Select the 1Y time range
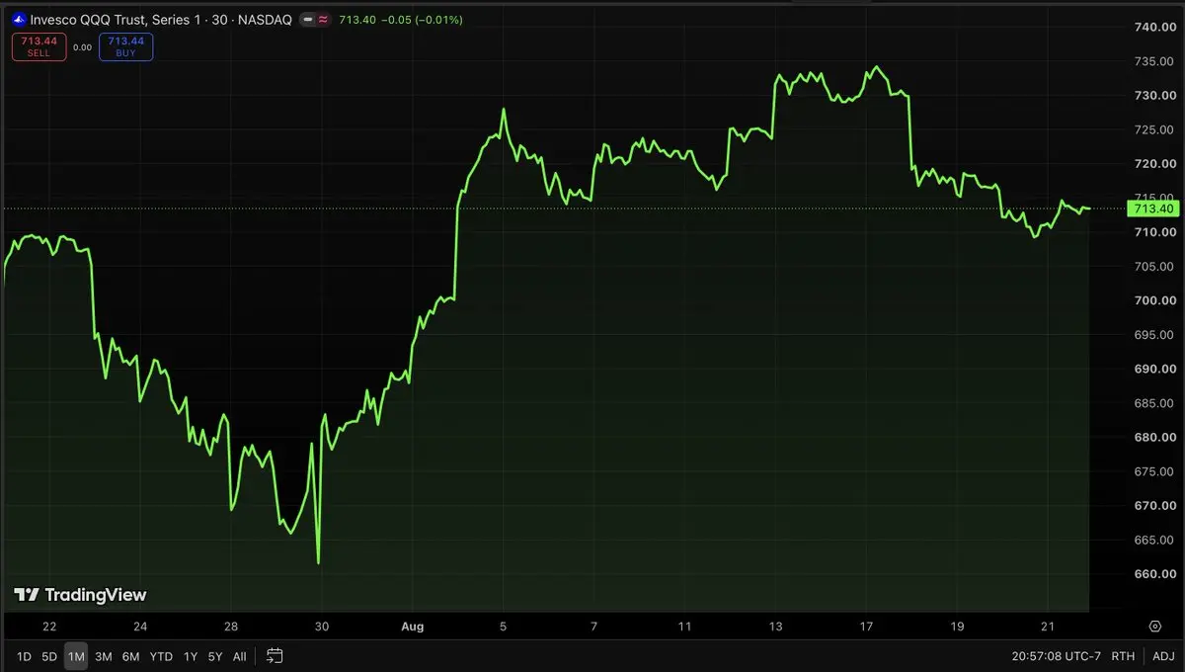This screenshot has height=672, width=1185. 191,656
